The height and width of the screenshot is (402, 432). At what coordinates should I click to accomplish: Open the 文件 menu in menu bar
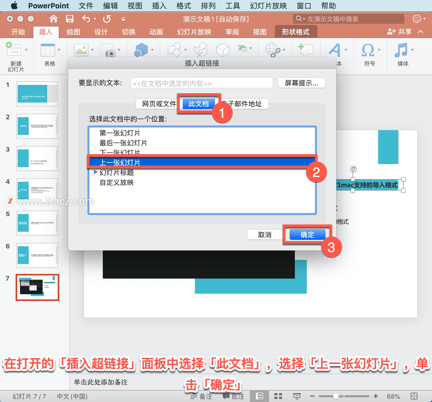(86, 6)
